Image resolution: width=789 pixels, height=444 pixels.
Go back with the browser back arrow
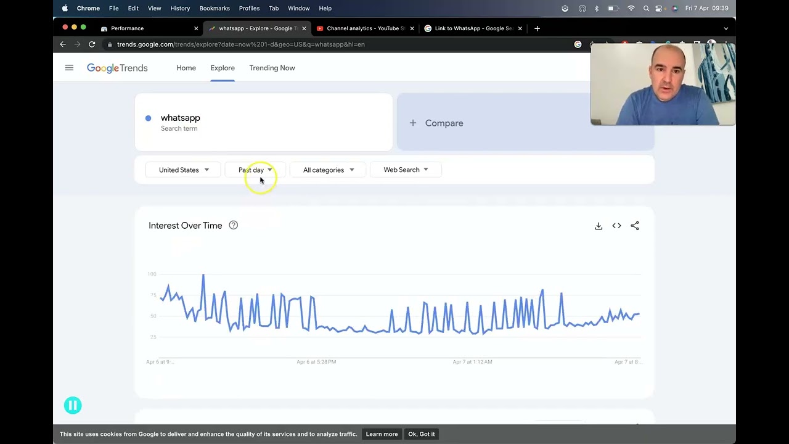point(63,44)
